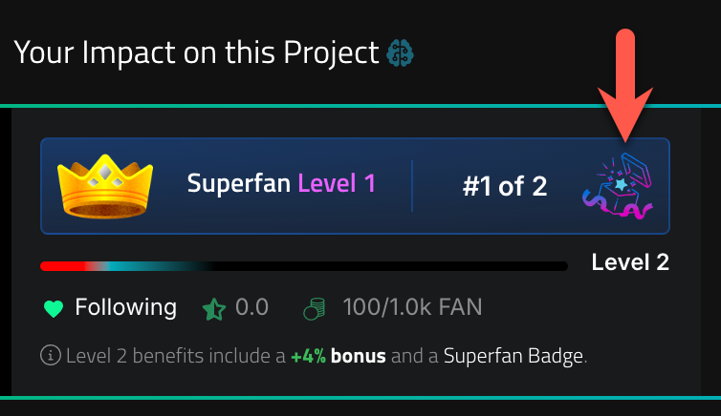
Task: Click the red portion of the progress bar
Action: 62,266
